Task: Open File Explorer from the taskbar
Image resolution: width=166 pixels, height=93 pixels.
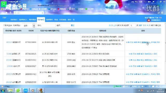Action: coord(10,90)
